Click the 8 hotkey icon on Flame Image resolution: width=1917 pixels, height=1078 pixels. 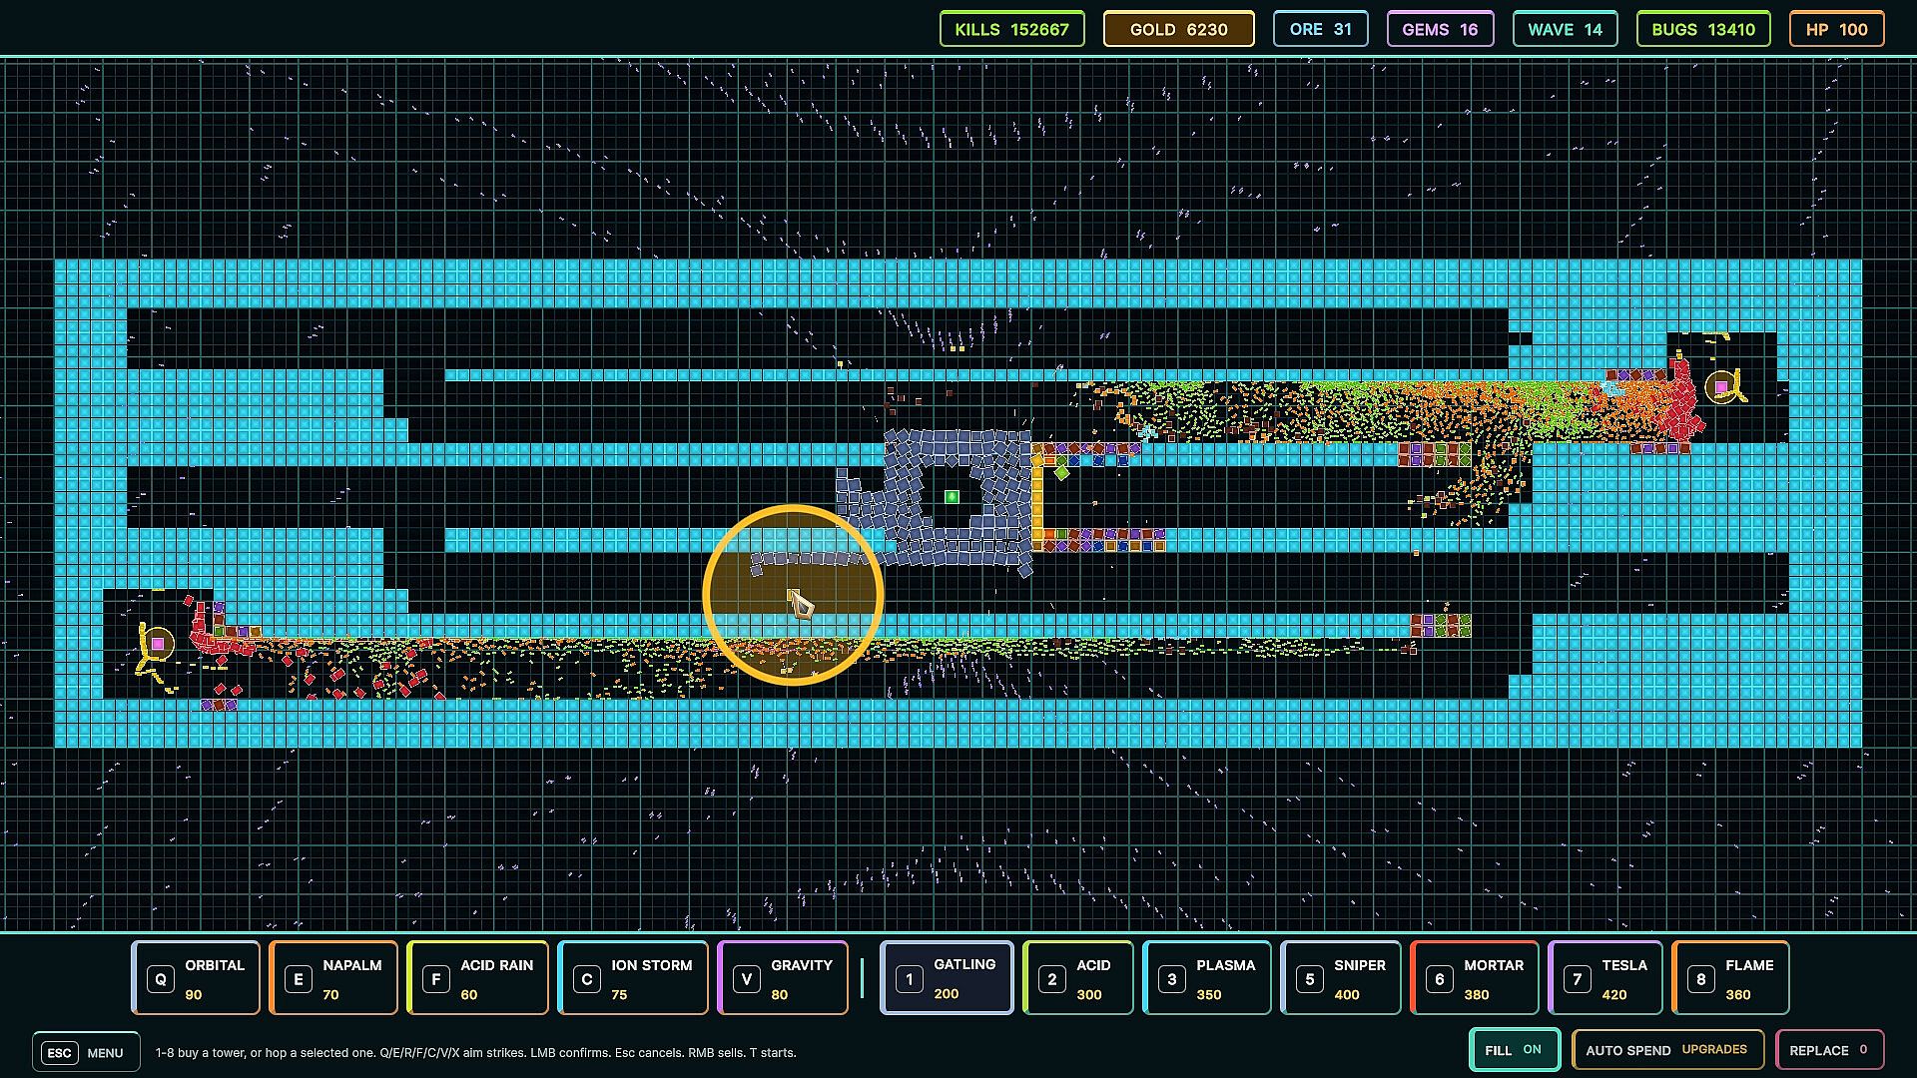click(x=1701, y=979)
